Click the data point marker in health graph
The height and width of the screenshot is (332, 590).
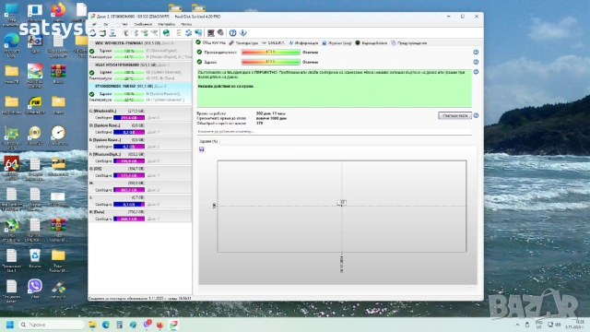pos(342,203)
